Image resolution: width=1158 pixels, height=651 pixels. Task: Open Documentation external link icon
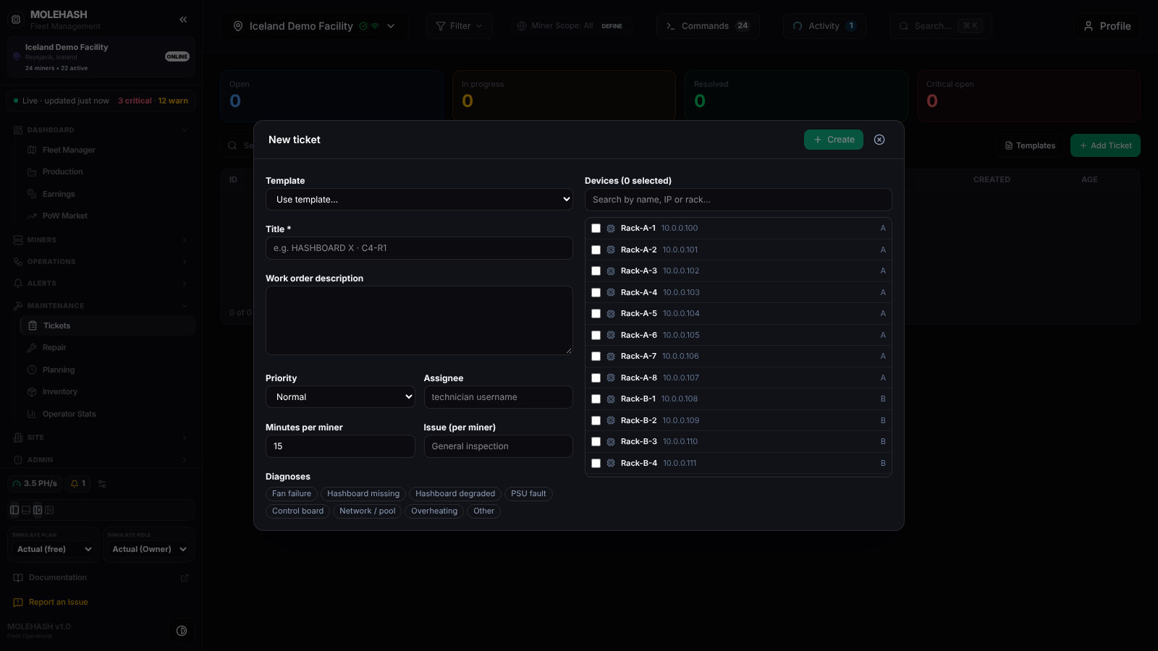(x=185, y=578)
